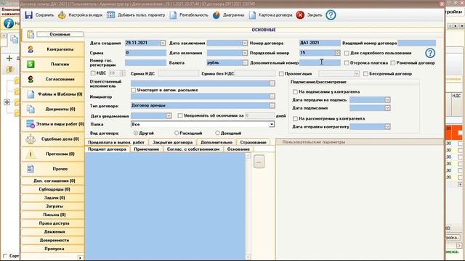
Task: Open Дата передачи на подпись dropdown
Action: (387, 100)
